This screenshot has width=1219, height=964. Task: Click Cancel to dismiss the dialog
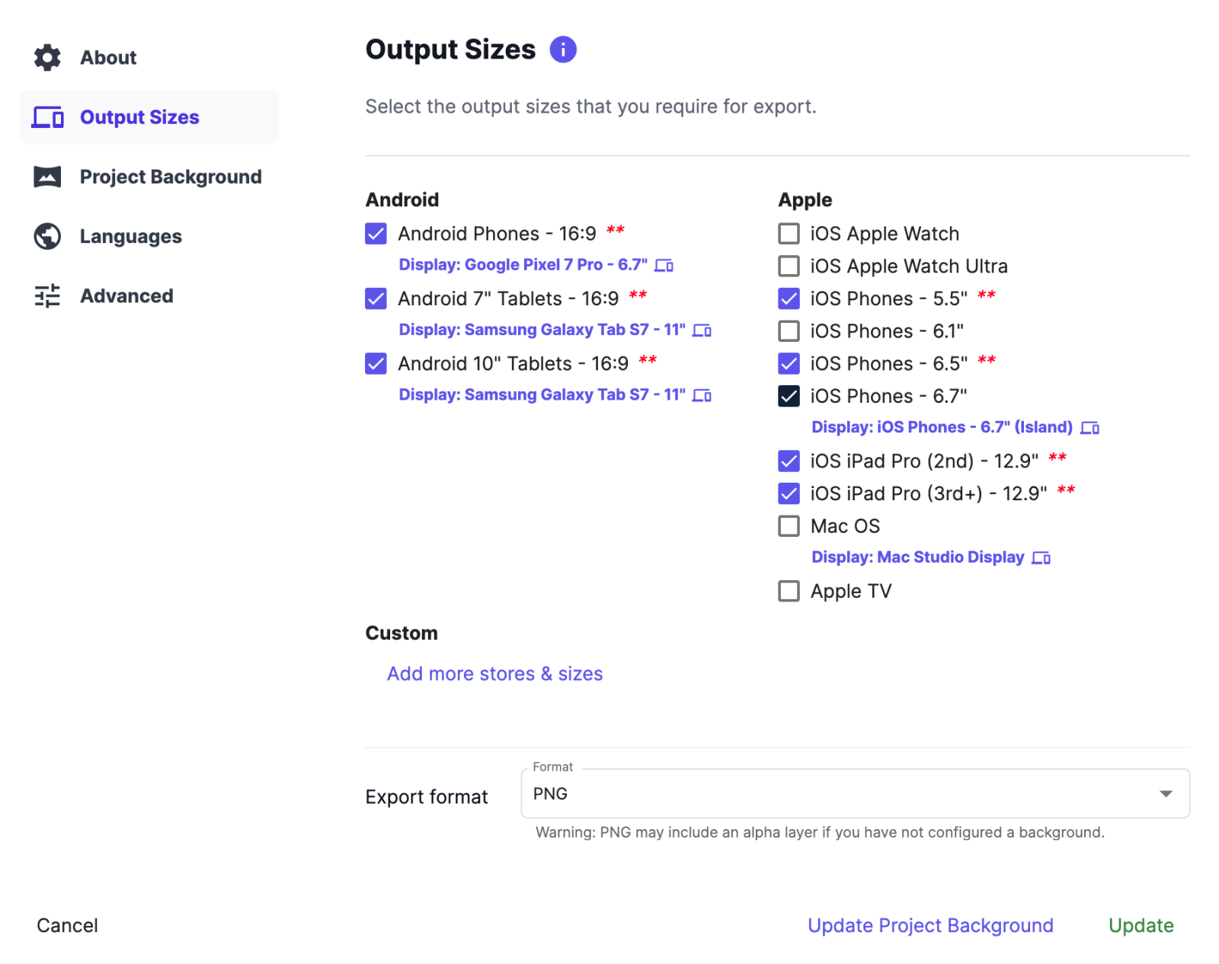67,925
